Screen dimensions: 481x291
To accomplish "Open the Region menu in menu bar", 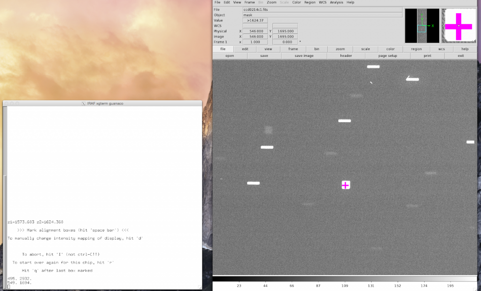I will 310,2.
